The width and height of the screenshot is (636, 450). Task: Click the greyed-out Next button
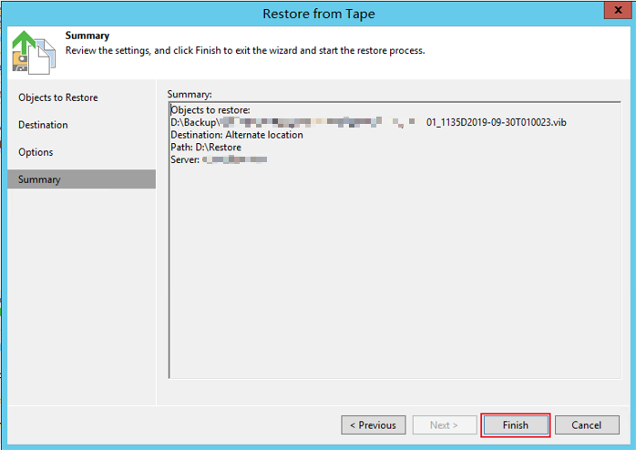click(x=445, y=424)
